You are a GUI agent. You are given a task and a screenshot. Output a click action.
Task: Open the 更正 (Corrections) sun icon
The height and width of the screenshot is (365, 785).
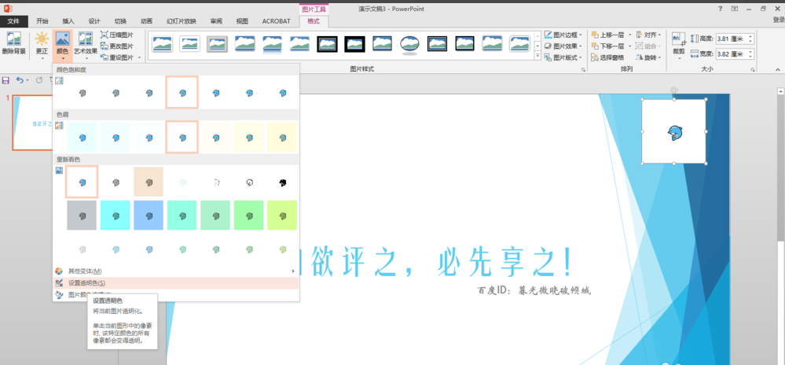pyautogui.click(x=42, y=39)
